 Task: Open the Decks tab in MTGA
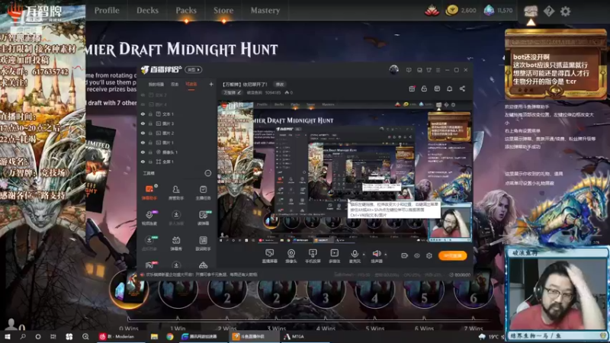coord(147,11)
